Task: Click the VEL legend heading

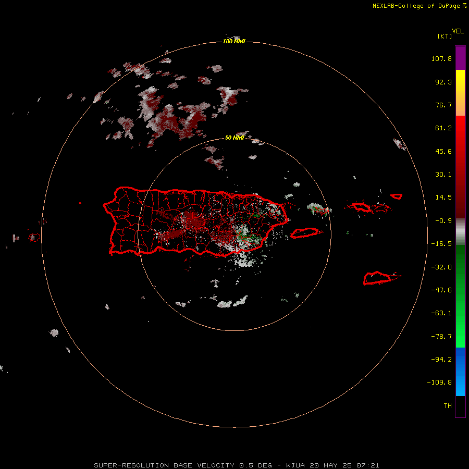Action: [458, 31]
